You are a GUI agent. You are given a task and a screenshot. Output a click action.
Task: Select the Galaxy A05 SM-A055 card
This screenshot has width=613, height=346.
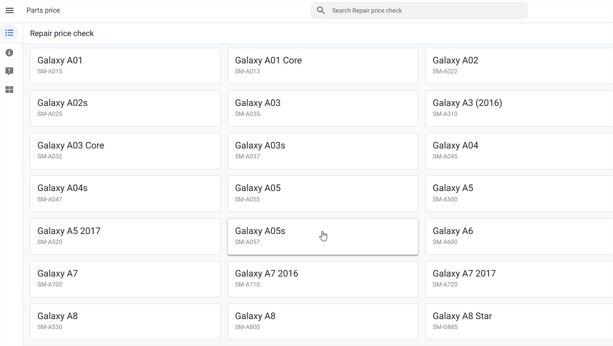(x=323, y=194)
